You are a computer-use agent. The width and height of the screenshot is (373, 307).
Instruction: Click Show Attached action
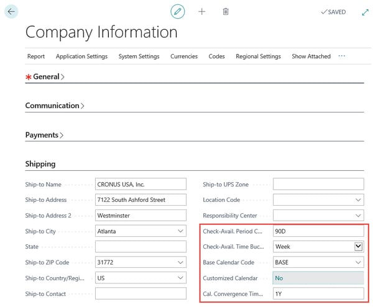tap(311, 57)
